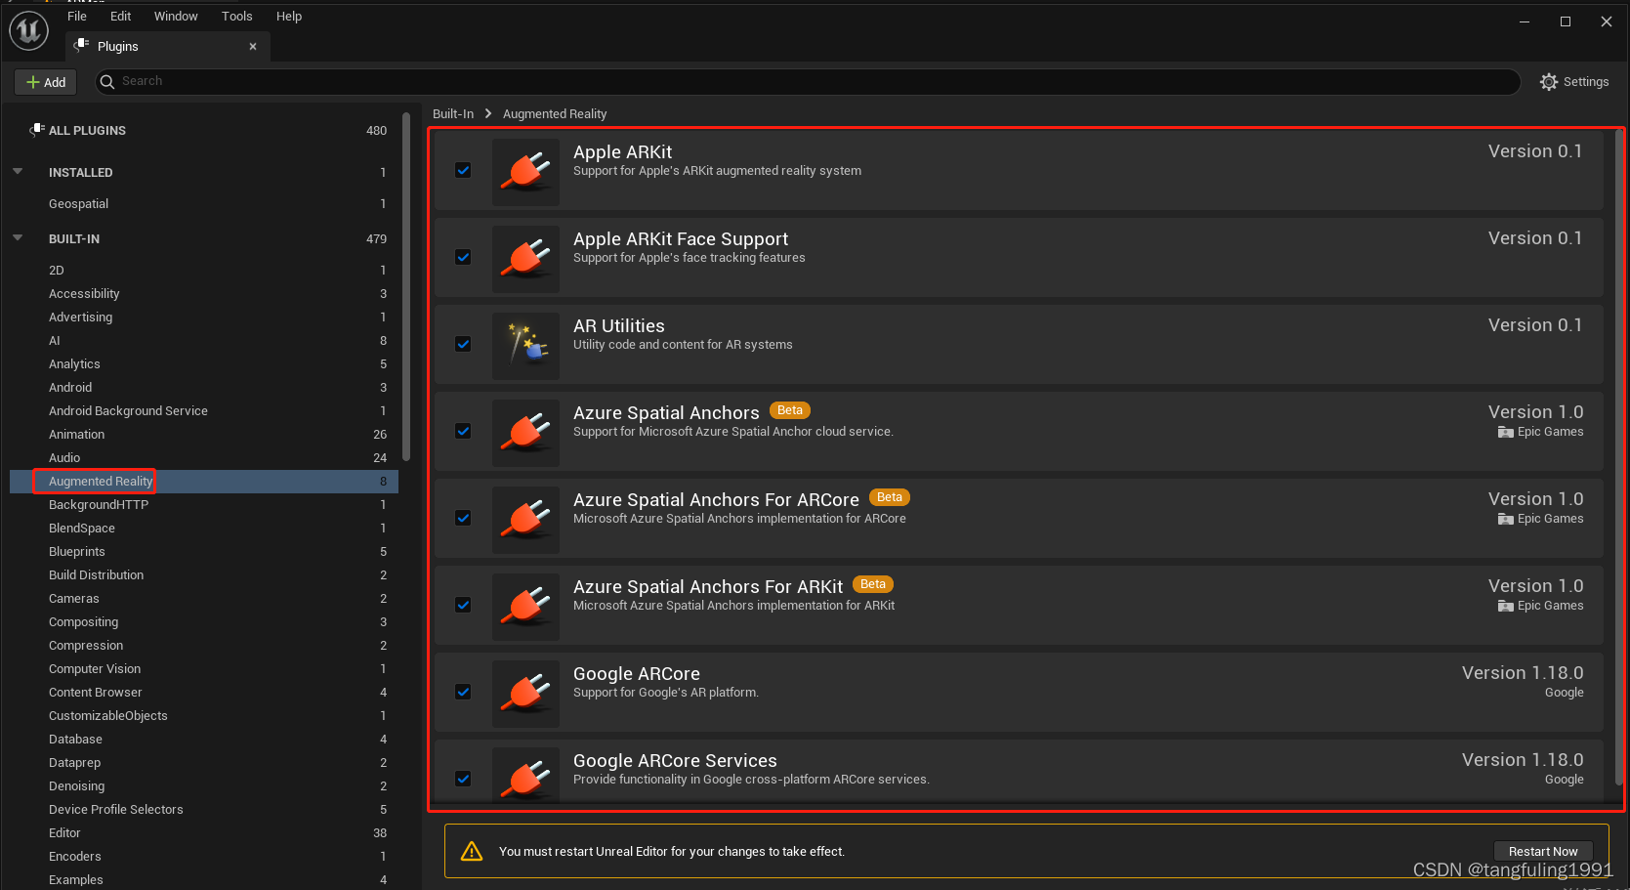Close the Plugins tab
This screenshot has height=890, width=1630.
[253, 46]
